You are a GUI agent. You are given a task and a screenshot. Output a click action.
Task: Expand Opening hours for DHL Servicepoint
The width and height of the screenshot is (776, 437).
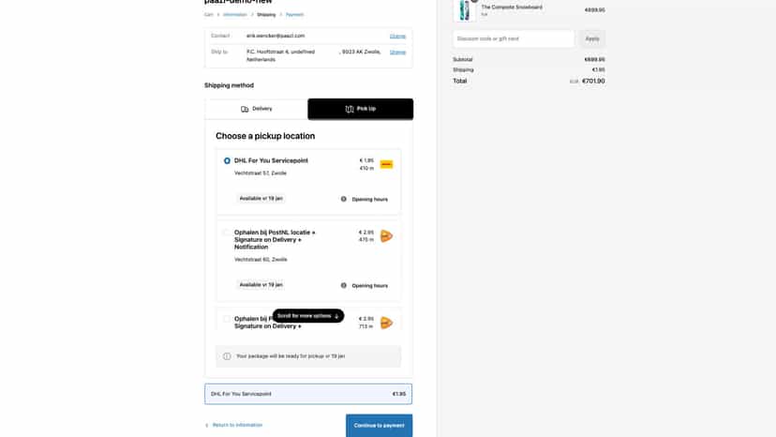point(369,199)
